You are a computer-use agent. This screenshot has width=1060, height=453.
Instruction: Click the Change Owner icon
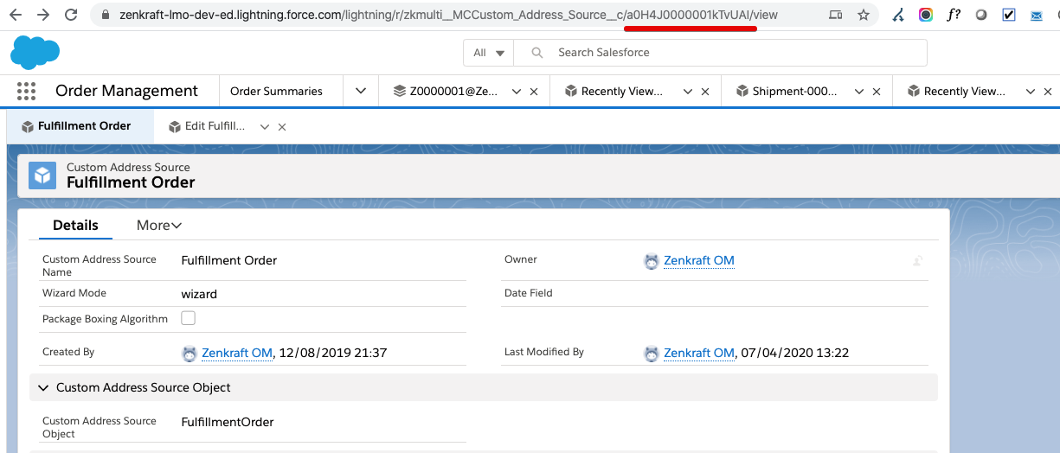point(917,260)
